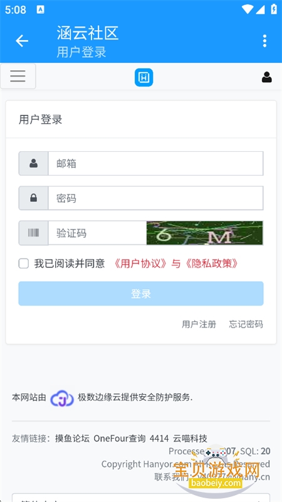The height and width of the screenshot is (502, 282).
Task: Refresh the captcha image
Action: pyautogui.click(x=205, y=233)
